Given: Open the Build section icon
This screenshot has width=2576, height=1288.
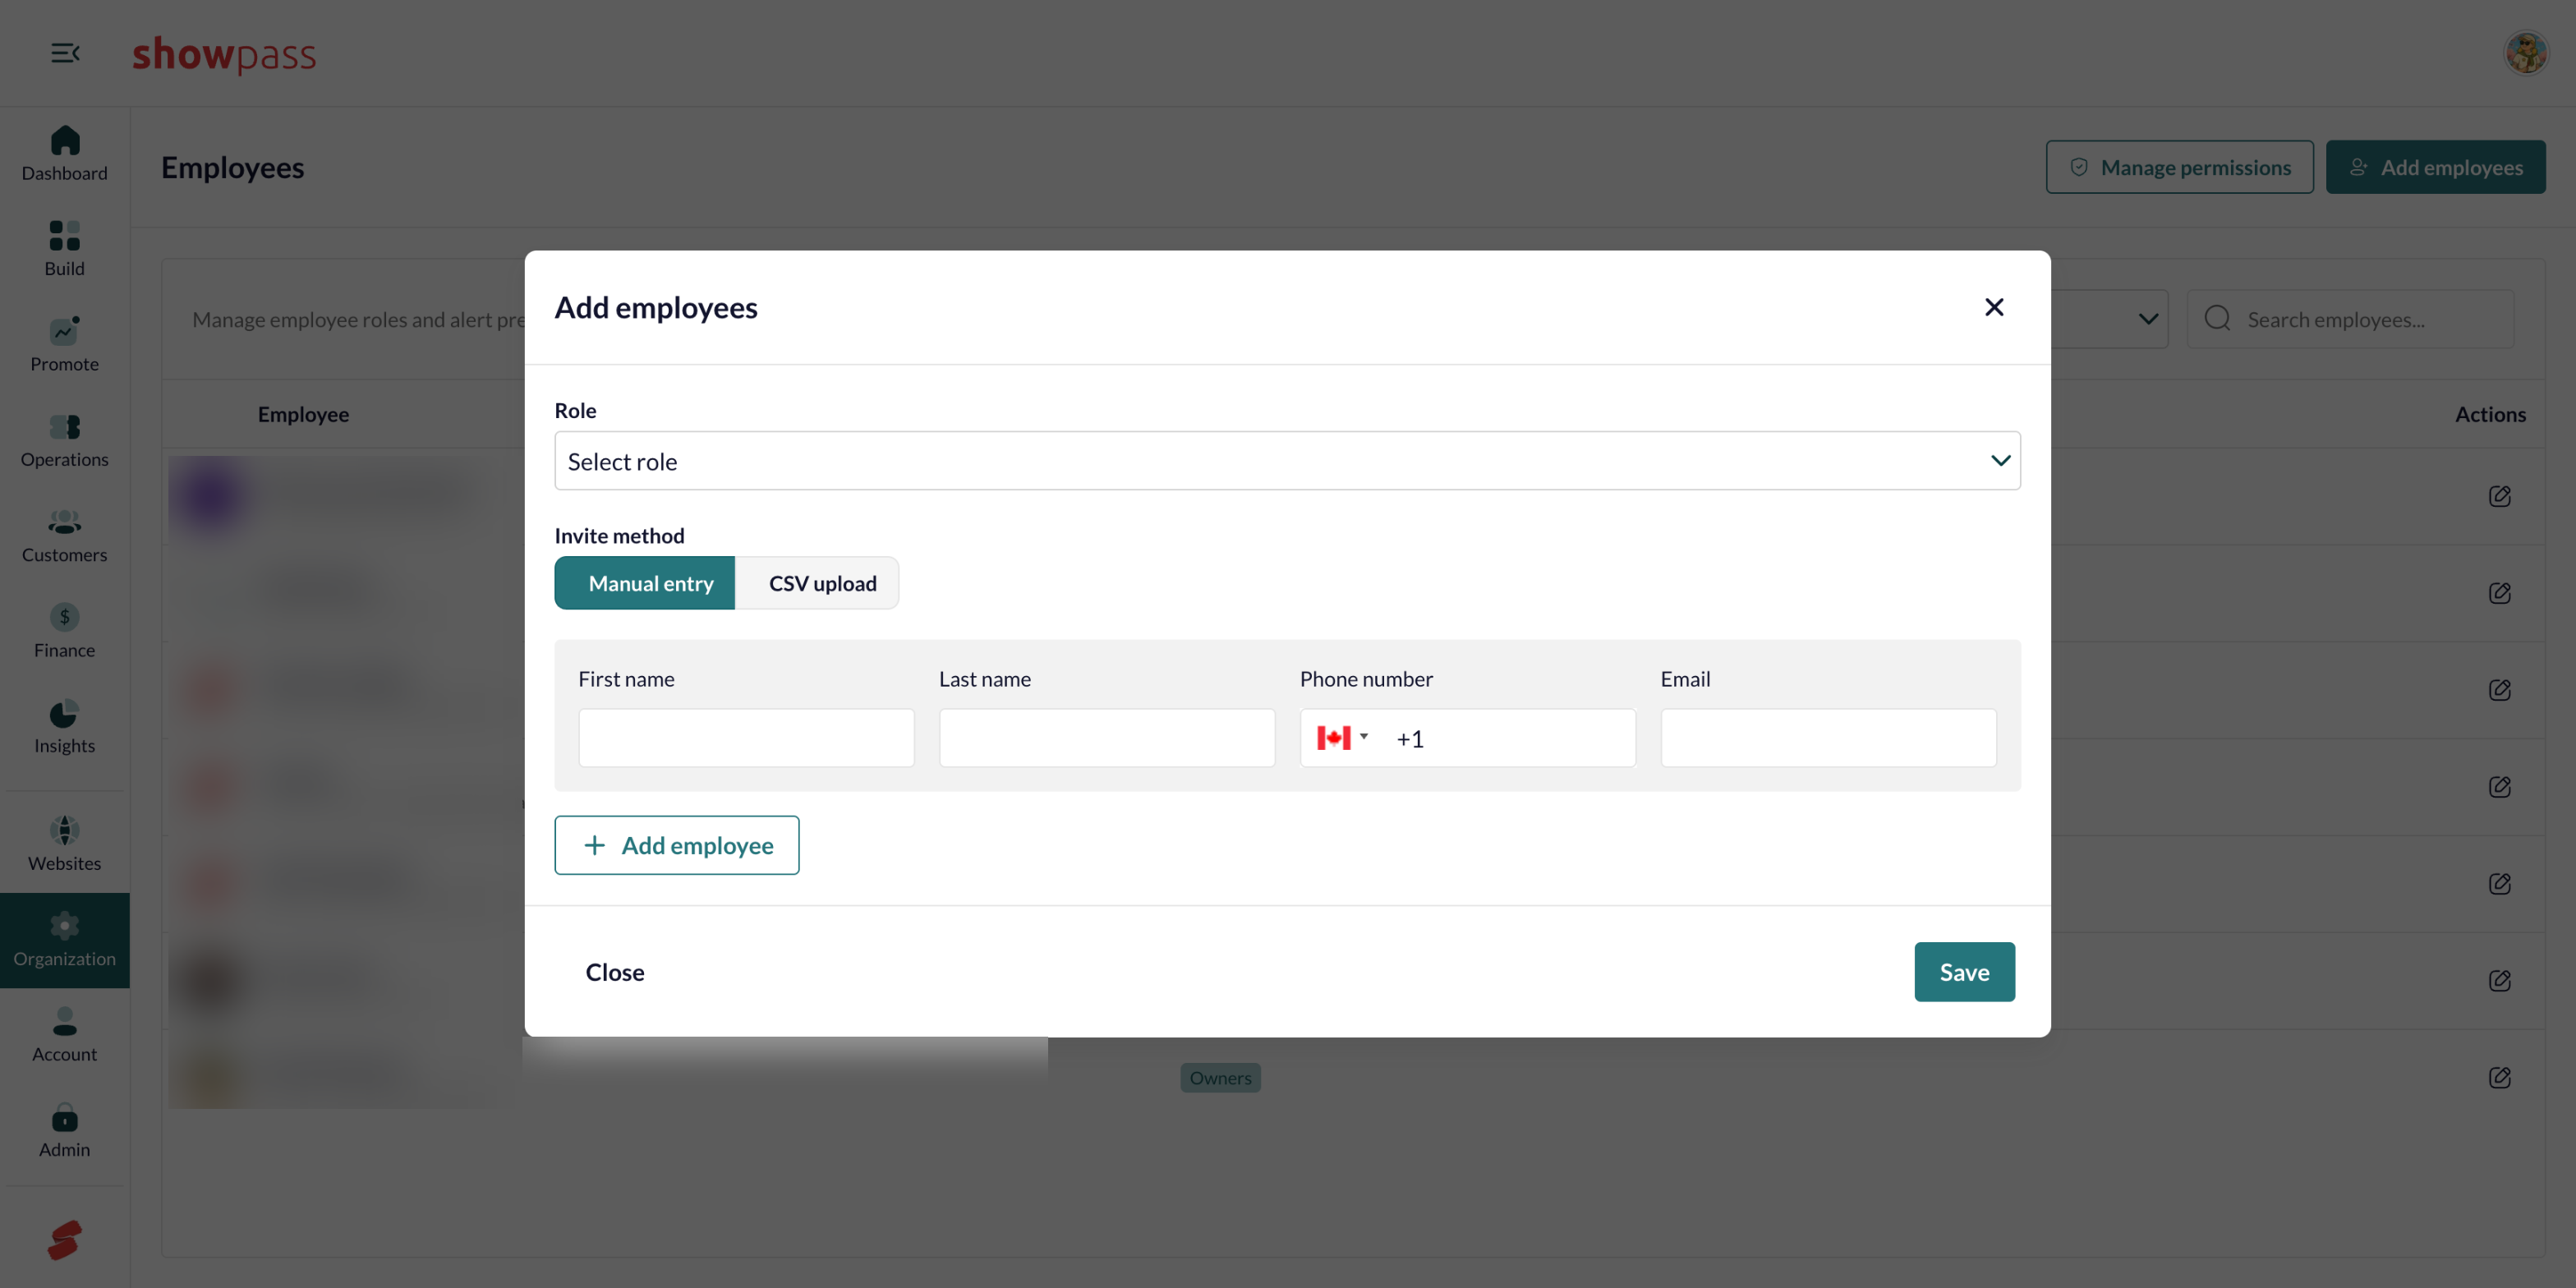Looking at the screenshot, I should [64, 235].
